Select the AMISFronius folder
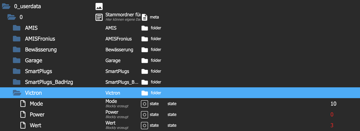 40,39
